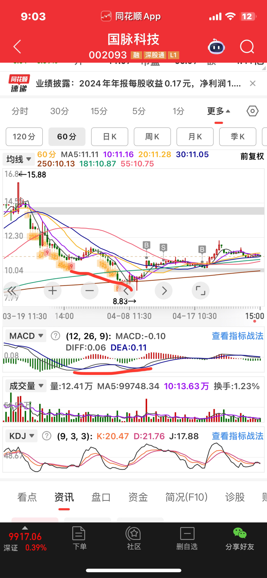267x578 pixels.
Task: Tap MA5:11.11 moving average value
Action: [x=80, y=154]
